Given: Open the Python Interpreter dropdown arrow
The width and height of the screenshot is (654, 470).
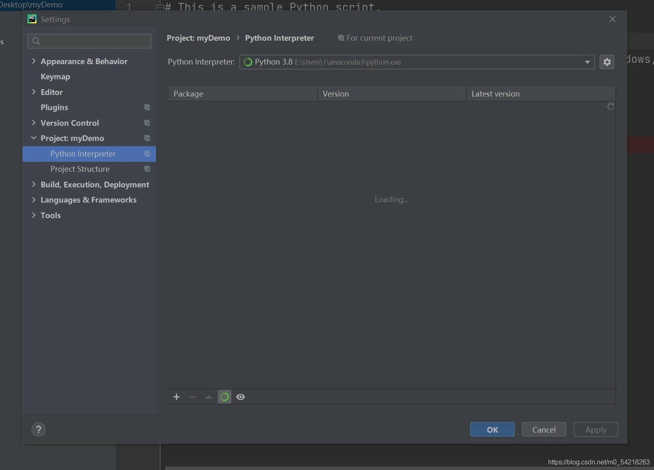Looking at the screenshot, I should tap(587, 62).
